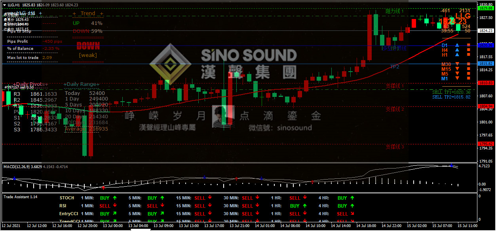Click the orange down arrow beside M5
The width and height of the screenshot is (496, 231).
click(x=457, y=74)
